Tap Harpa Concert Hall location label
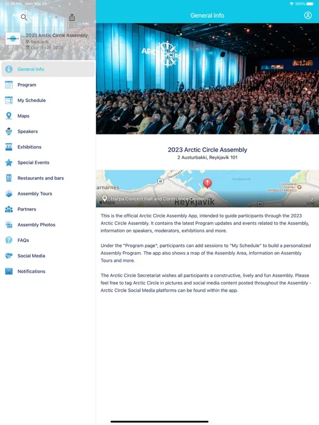The height and width of the screenshot is (425, 319). 158,199
